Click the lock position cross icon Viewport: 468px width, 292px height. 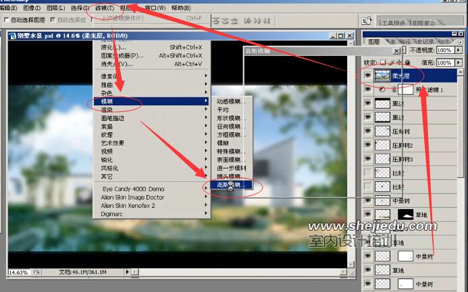(x=399, y=62)
